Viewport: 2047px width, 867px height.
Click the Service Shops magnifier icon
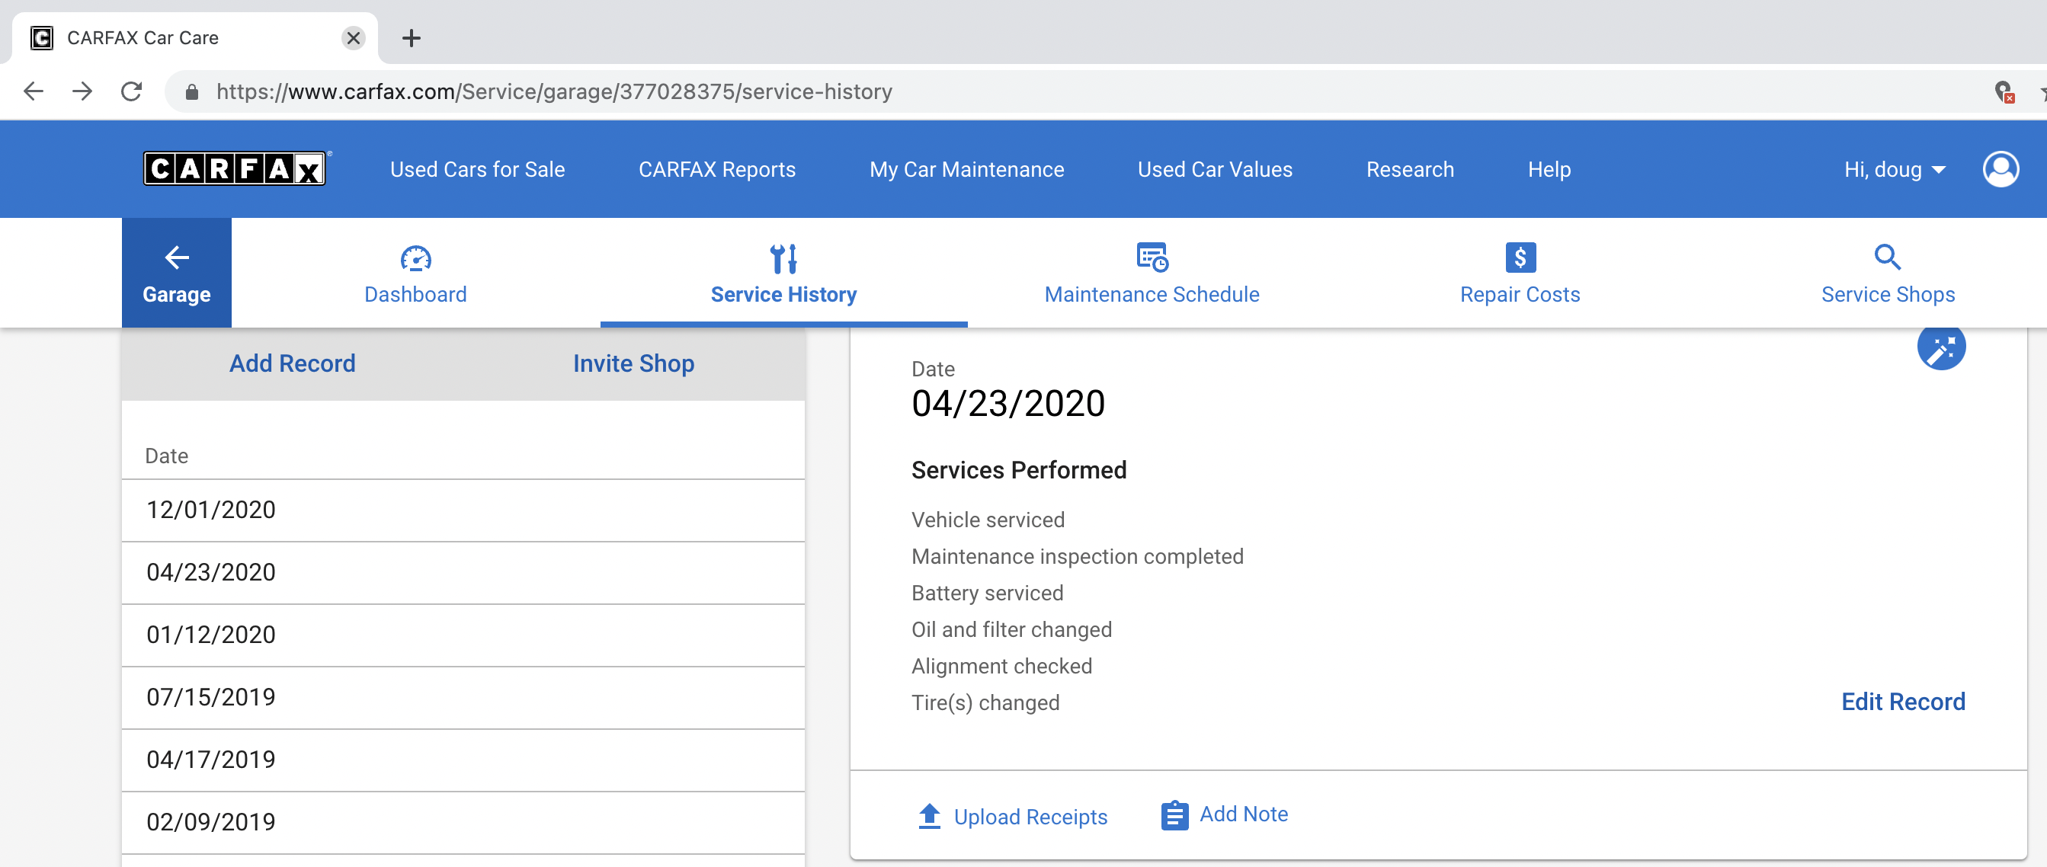coord(1887,258)
